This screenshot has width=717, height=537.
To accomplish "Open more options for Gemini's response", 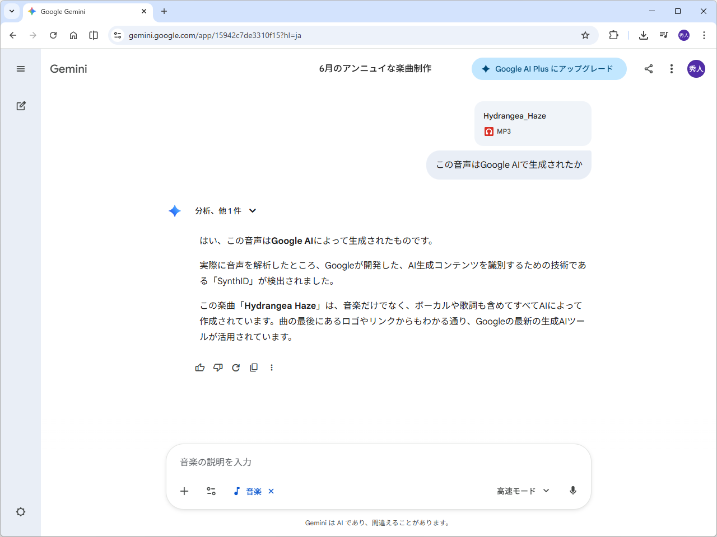I will click(x=272, y=368).
